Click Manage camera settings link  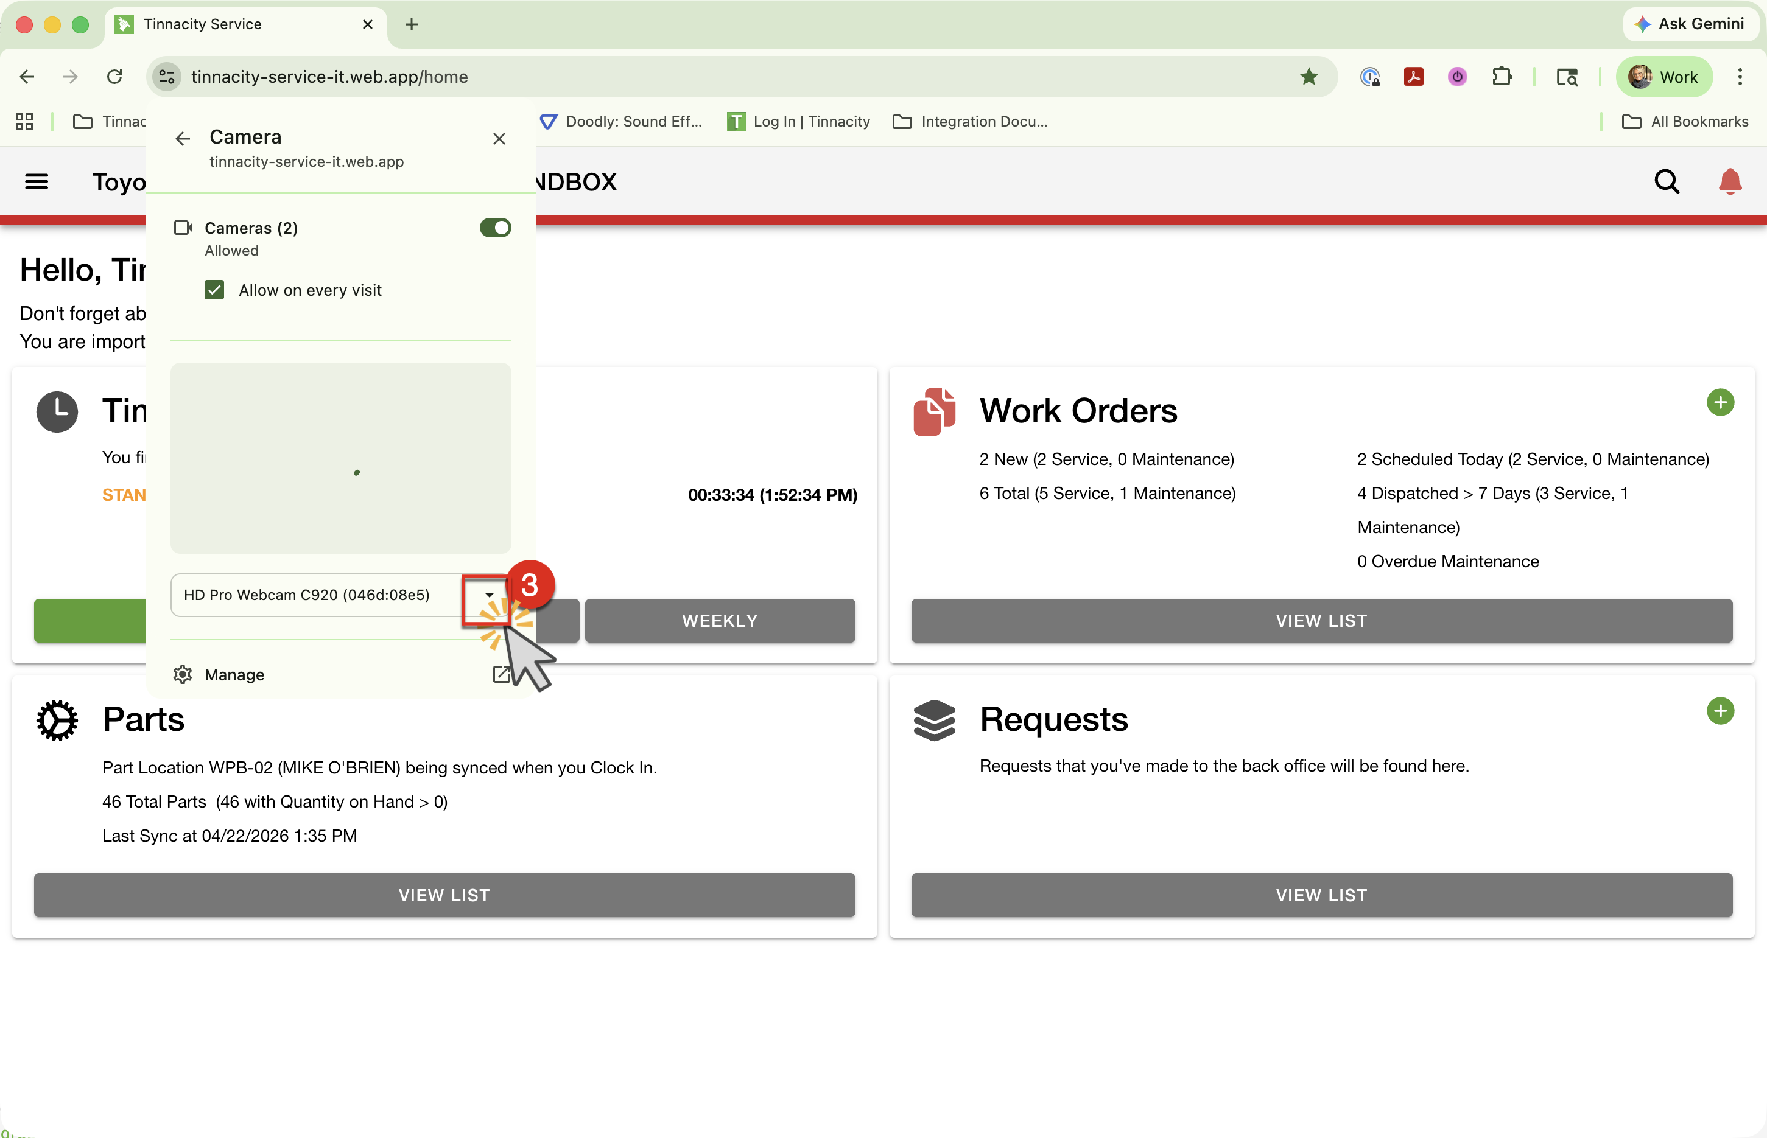234,675
